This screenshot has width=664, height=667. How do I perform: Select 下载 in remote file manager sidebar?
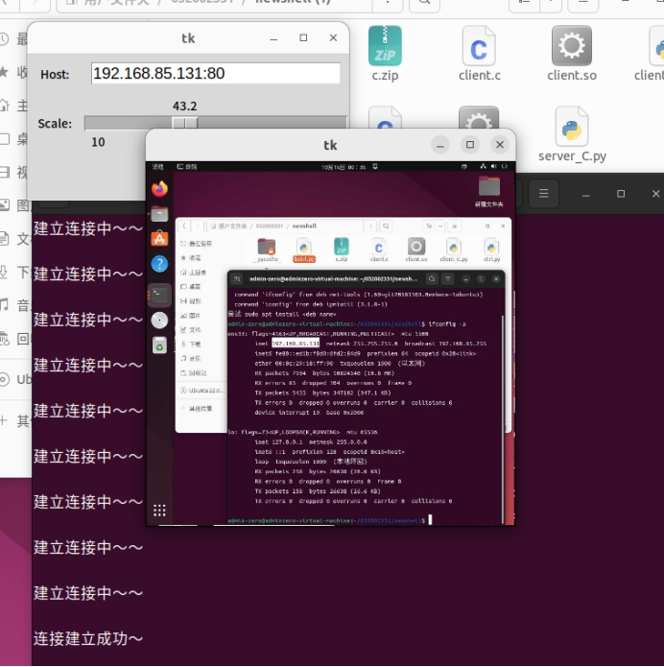[x=195, y=344]
